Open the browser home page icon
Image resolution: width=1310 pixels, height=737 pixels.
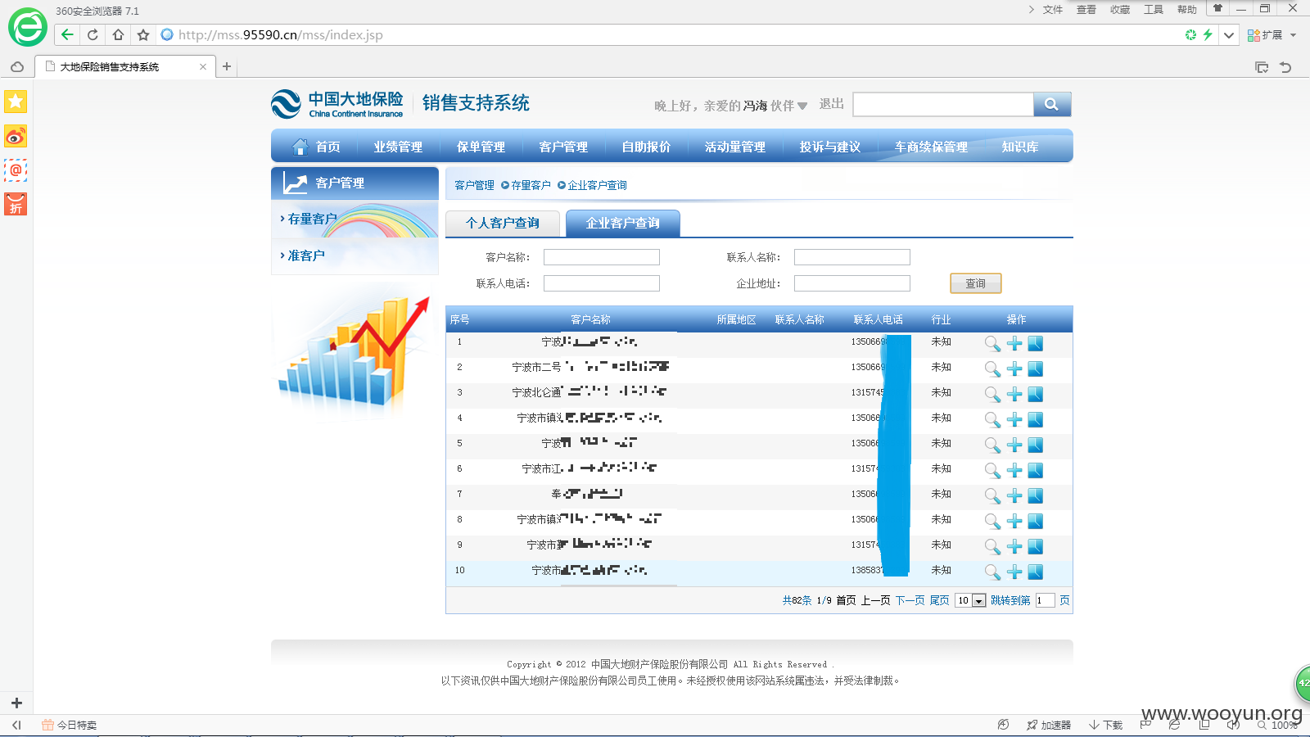point(118,34)
